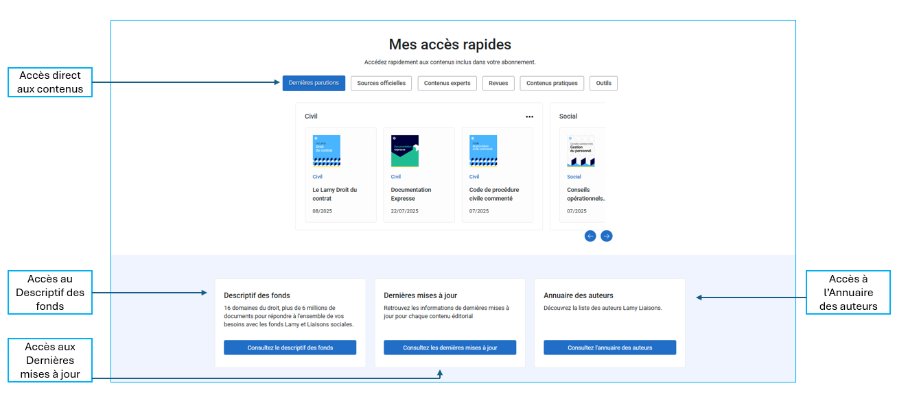Go to previous carousel page

click(x=590, y=236)
